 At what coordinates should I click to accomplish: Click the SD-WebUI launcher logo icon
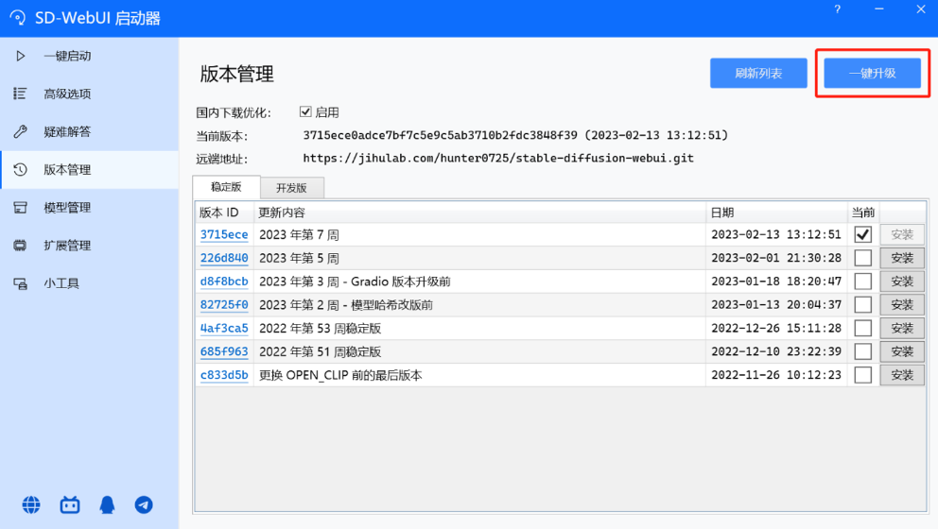[18, 18]
